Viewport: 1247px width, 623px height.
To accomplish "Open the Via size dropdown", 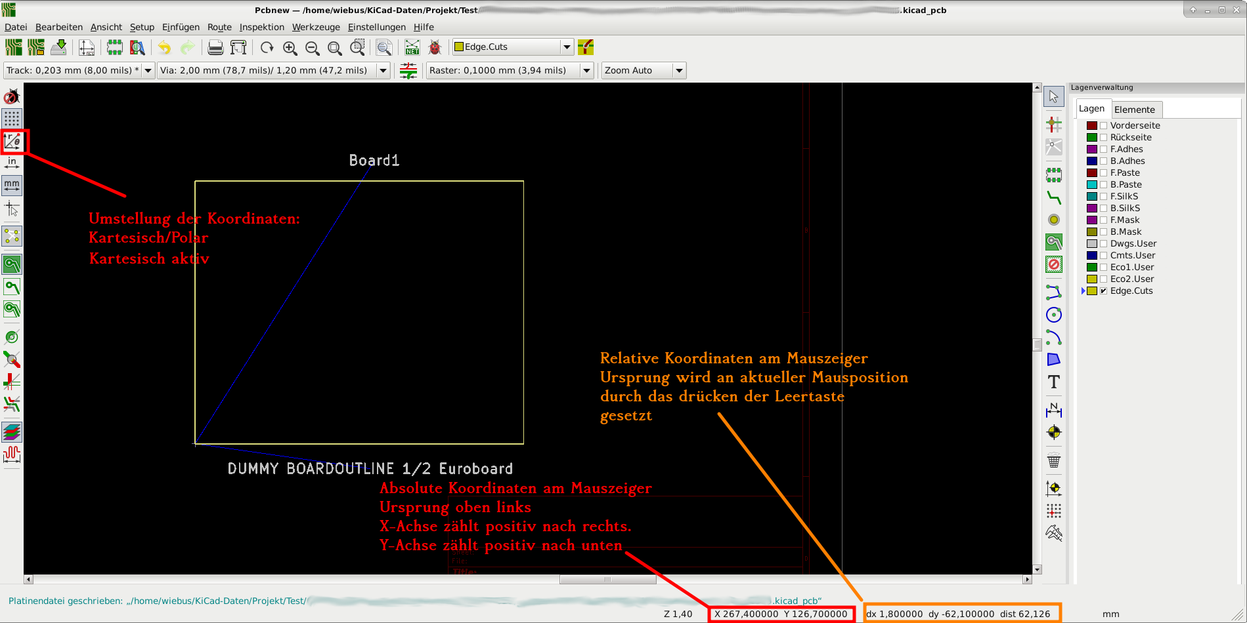I will [383, 70].
